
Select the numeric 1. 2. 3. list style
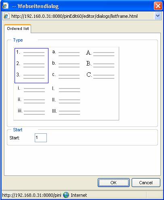(32, 65)
